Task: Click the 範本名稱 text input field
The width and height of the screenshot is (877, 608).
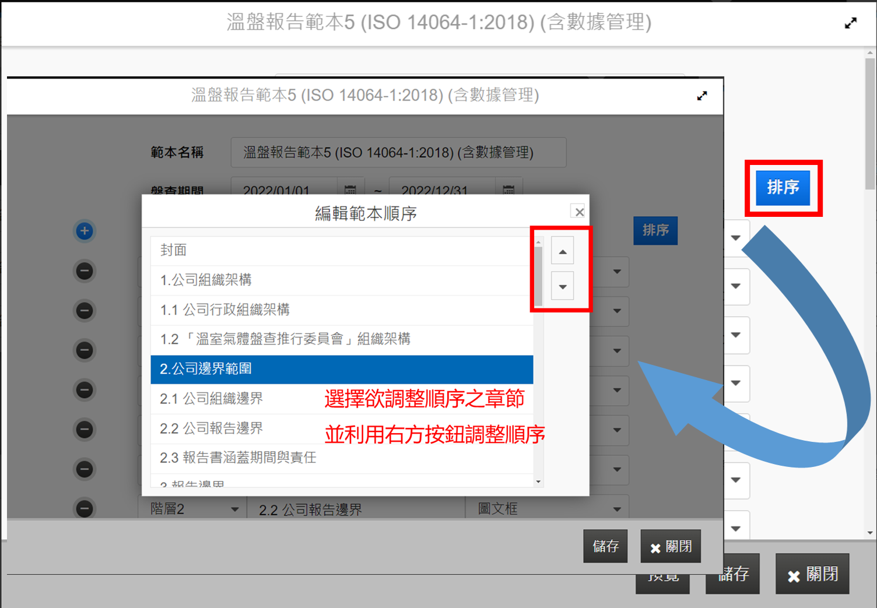Action: click(x=398, y=153)
